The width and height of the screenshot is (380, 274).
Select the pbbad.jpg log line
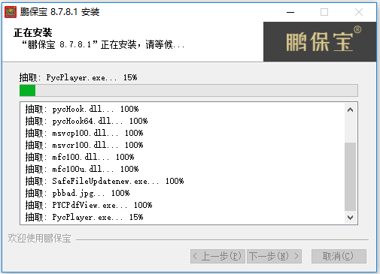click(x=78, y=193)
